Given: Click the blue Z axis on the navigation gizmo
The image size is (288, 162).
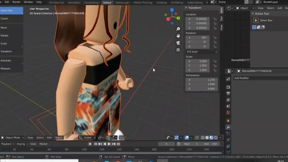Looking at the screenshot, I should point(172,10).
